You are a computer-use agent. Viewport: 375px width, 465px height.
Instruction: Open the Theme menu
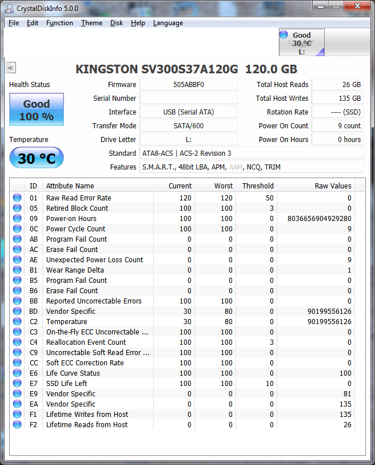[92, 23]
